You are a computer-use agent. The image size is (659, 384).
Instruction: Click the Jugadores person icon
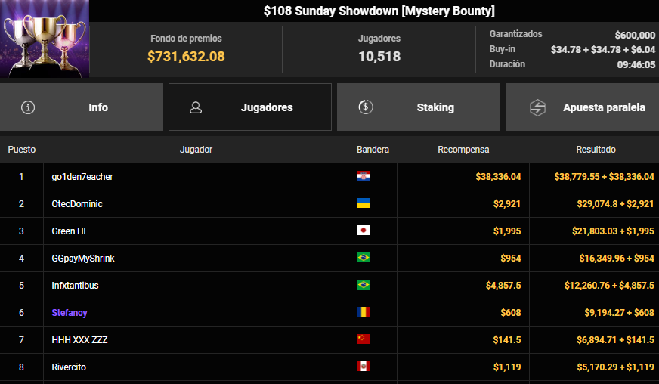tap(196, 107)
